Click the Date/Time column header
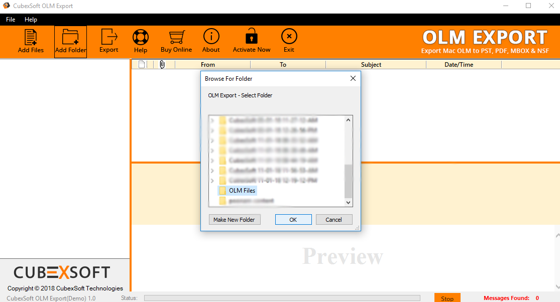Screen dimensions: 560x302 tap(459, 65)
